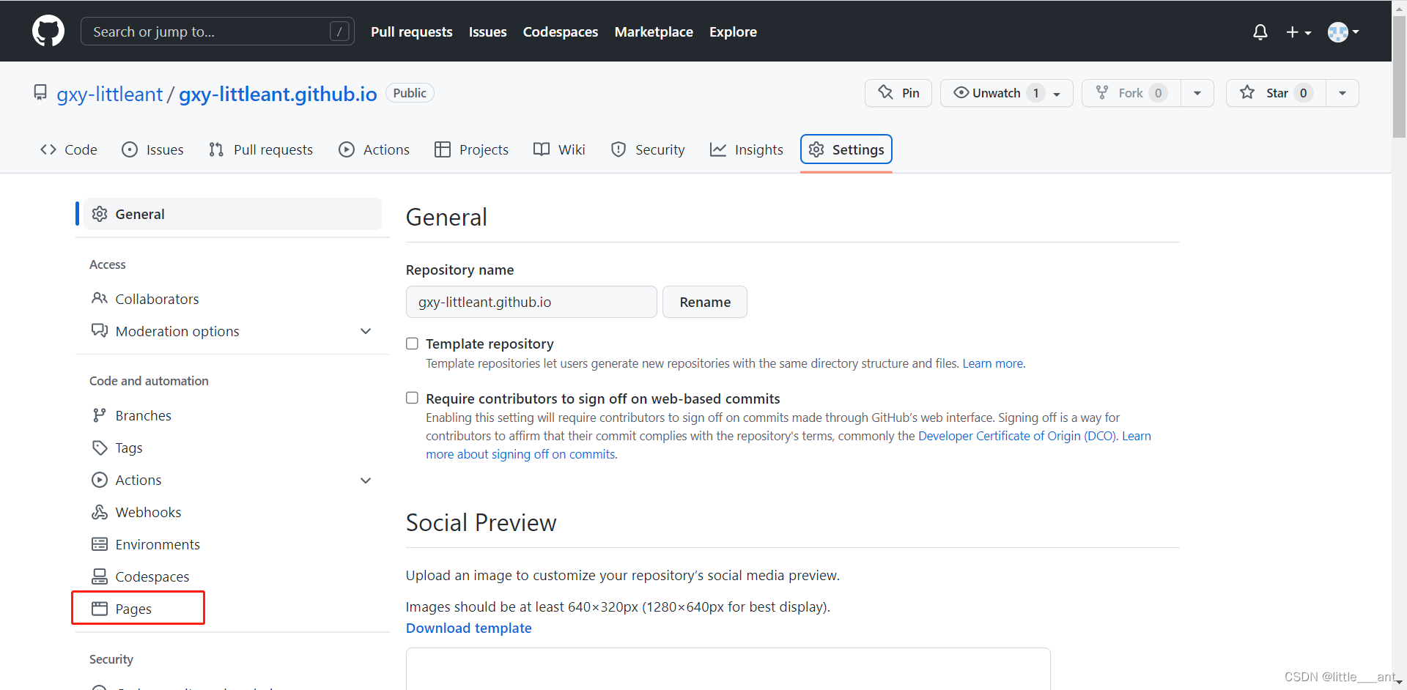The height and width of the screenshot is (690, 1407).
Task: Click the Pages browser icon
Action: click(100, 609)
